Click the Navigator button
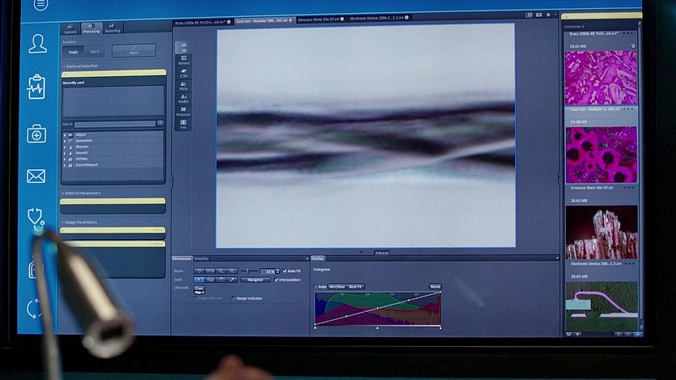This screenshot has height=380, width=676. 255,280
